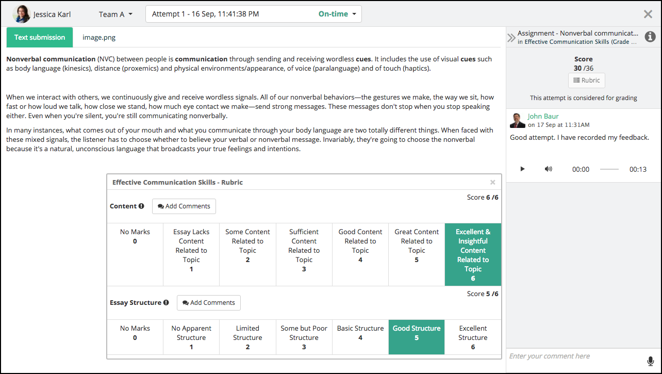
Task: Open the image.png tab
Action: tap(99, 37)
